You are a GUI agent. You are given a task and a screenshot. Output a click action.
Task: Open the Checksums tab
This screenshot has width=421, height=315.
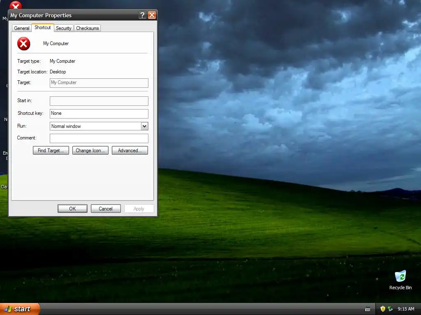pos(87,28)
